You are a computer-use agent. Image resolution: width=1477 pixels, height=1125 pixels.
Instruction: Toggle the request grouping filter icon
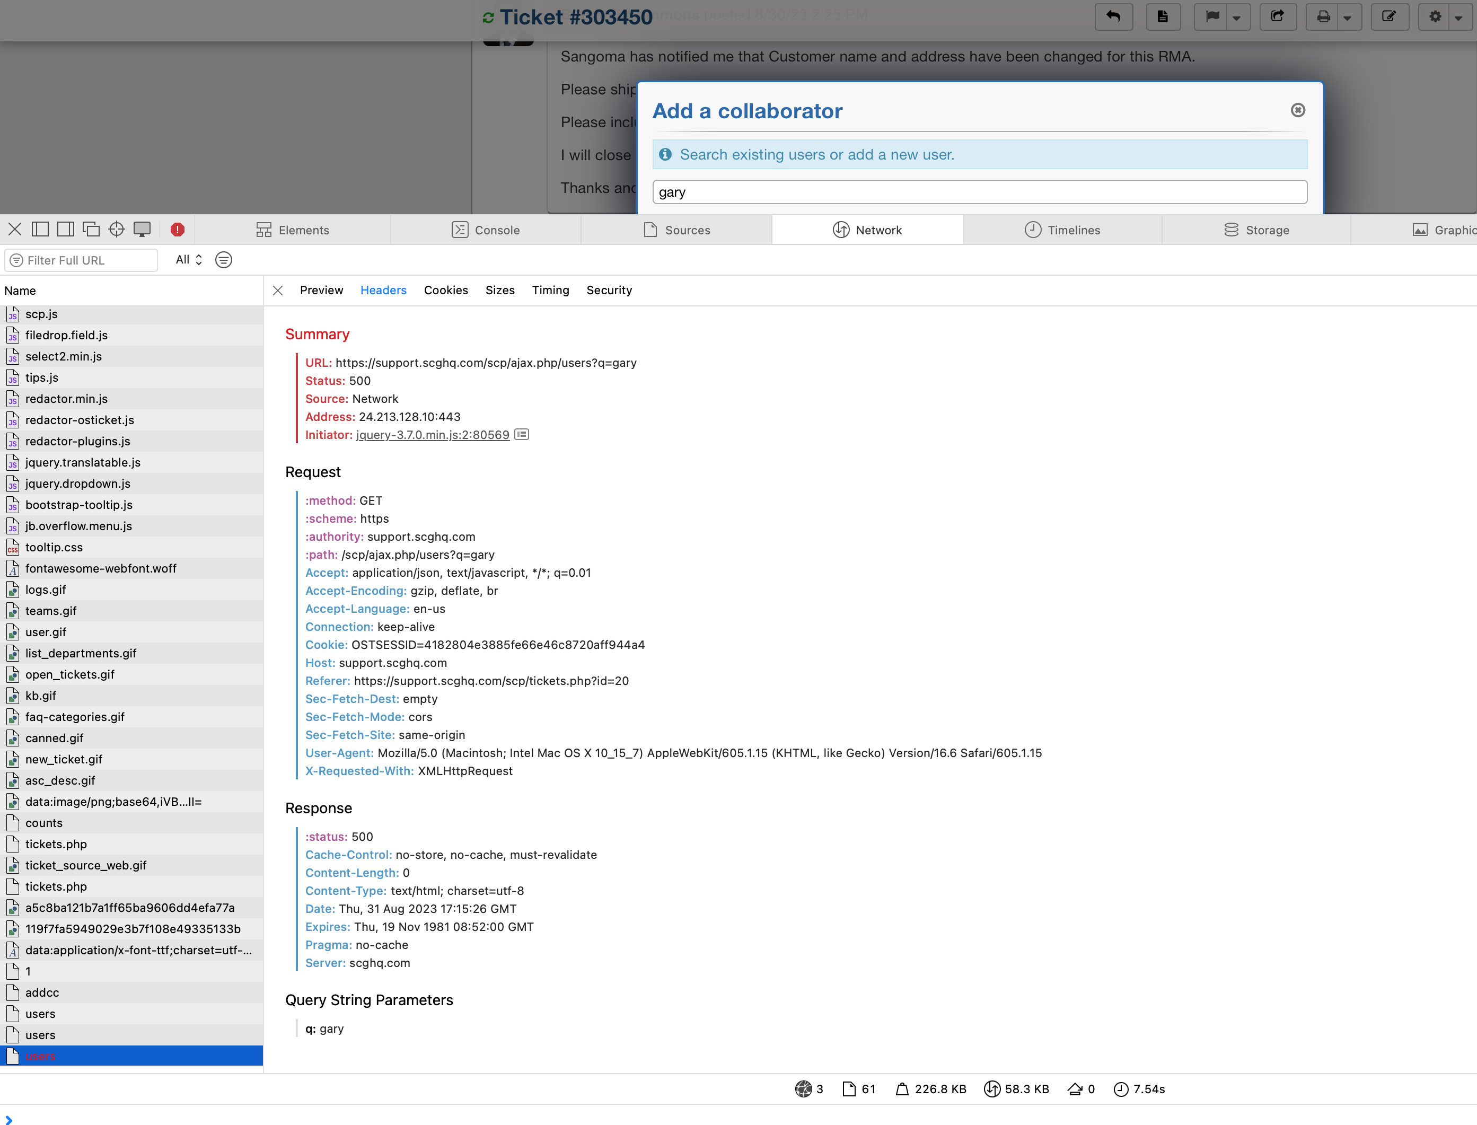point(224,260)
